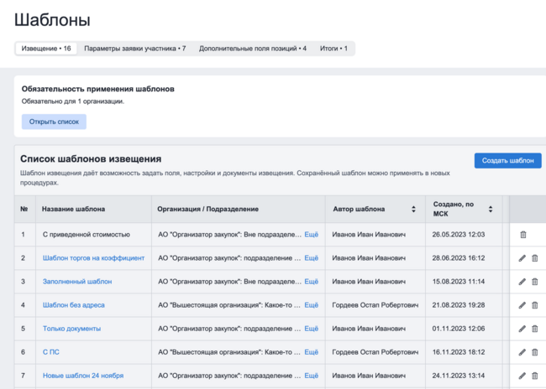The image size is (546, 389).
Task: Edit "Шаблон торгов на коэффициент" via pencil icon
Action: pyautogui.click(x=522, y=258)
